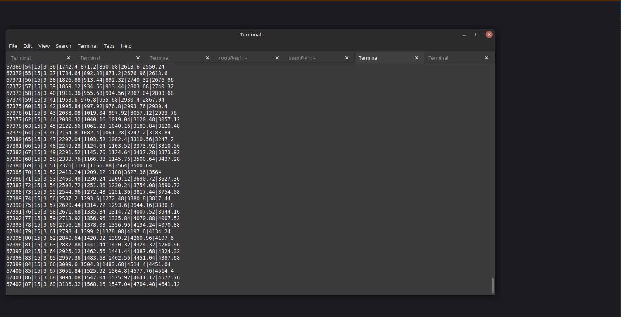Open the Search menu
621x317 pixels.
point(63,46)
